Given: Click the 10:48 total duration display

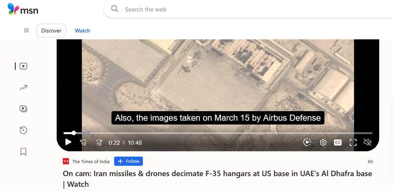Looking at the screenshot, I should (x=135, y=143).
